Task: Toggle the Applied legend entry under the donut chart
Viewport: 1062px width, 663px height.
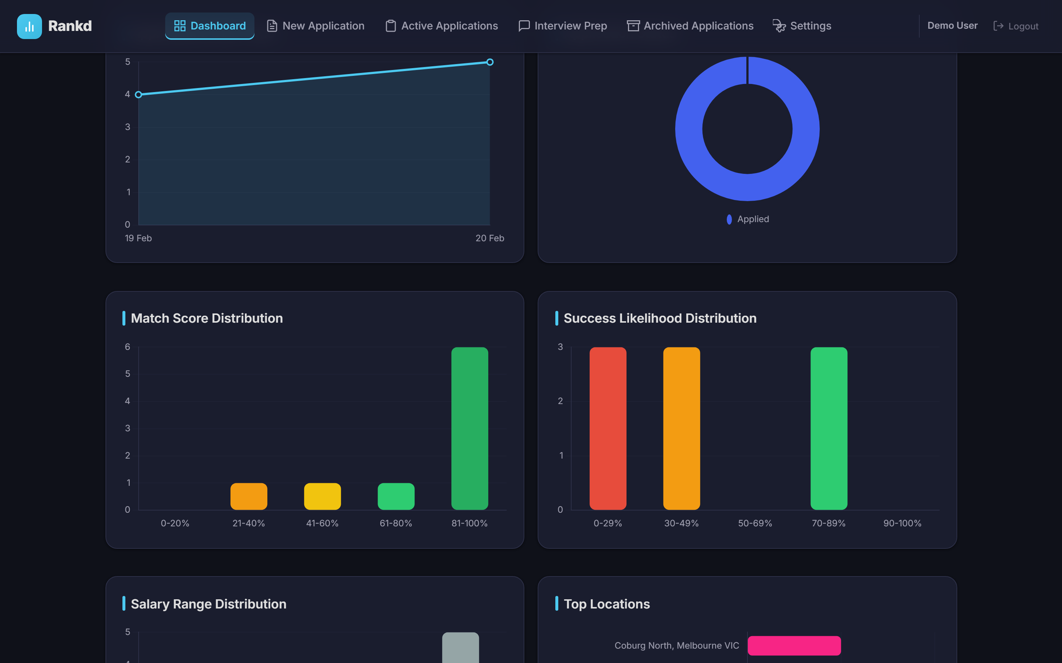Action: 747,219
